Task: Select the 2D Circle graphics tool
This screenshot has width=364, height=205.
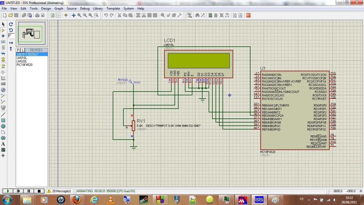Action: [x=3, y=126]
